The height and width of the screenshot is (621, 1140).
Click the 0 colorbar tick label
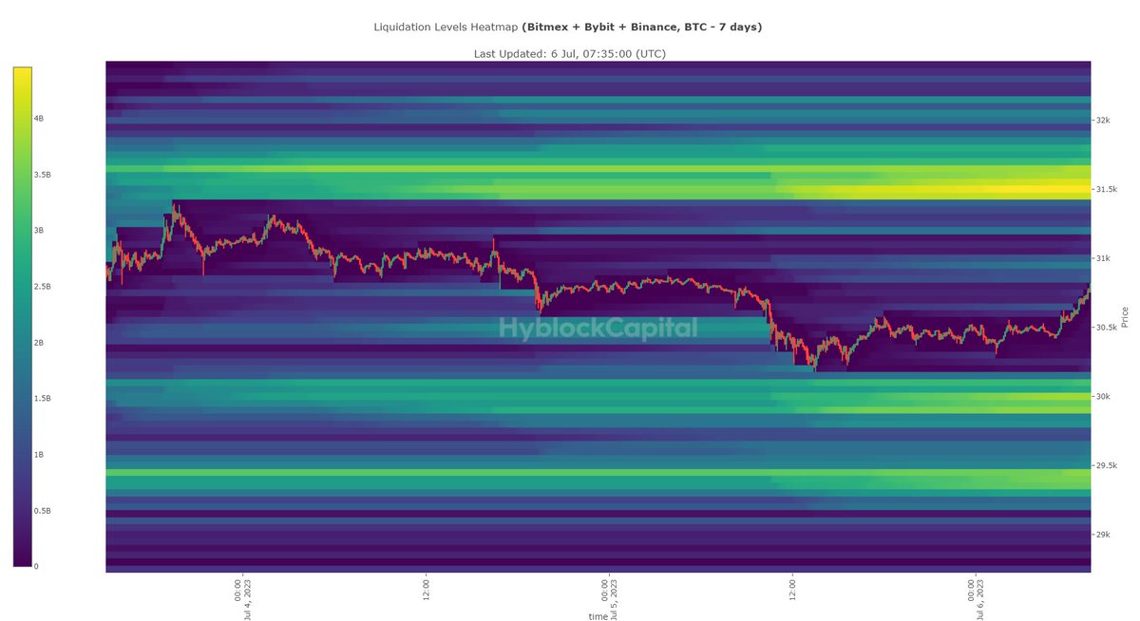(37, 567)
